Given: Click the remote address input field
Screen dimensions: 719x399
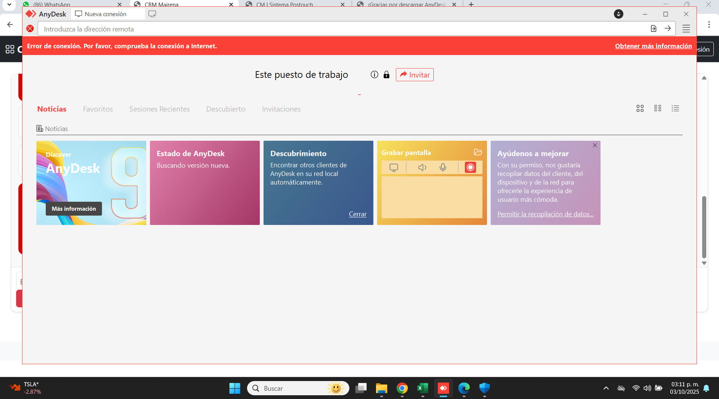Looking at the screenshot, I should tap(337, 29).
